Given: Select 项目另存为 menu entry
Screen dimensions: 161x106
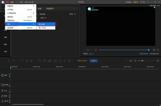Looking at the screenshot, I should (x=21, y=20).
